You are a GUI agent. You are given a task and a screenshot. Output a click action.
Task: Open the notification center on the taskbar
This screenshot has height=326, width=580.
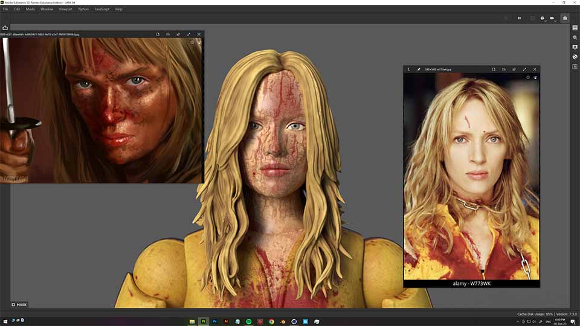click(x=573, y=322)
